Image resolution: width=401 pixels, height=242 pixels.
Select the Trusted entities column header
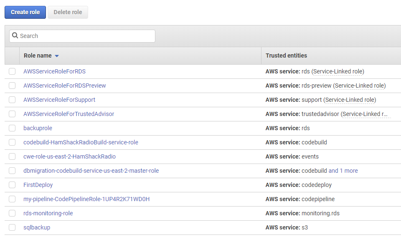[x=286, y=55]
